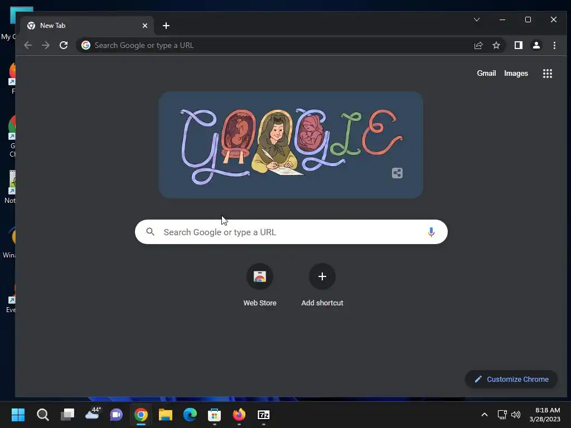The width and height of the screenshot is (571, 428).
Task: Open the side panel icon
Action: (518, 45)
